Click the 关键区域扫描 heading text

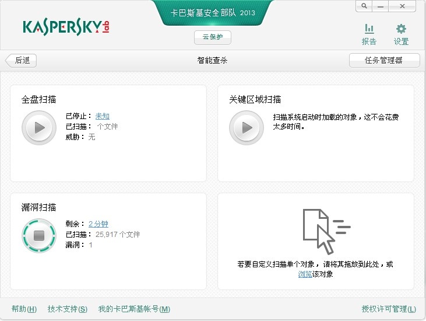[x=255, y=99]
